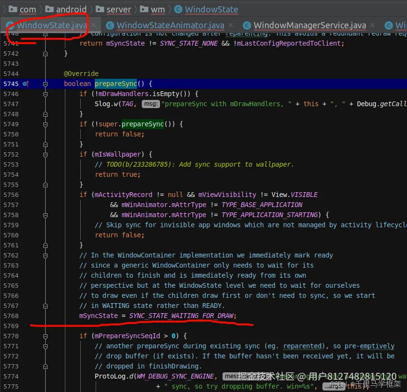
Task: Close the WindowState.java tab
Action: pyautogui.click(x=94, y=25)
